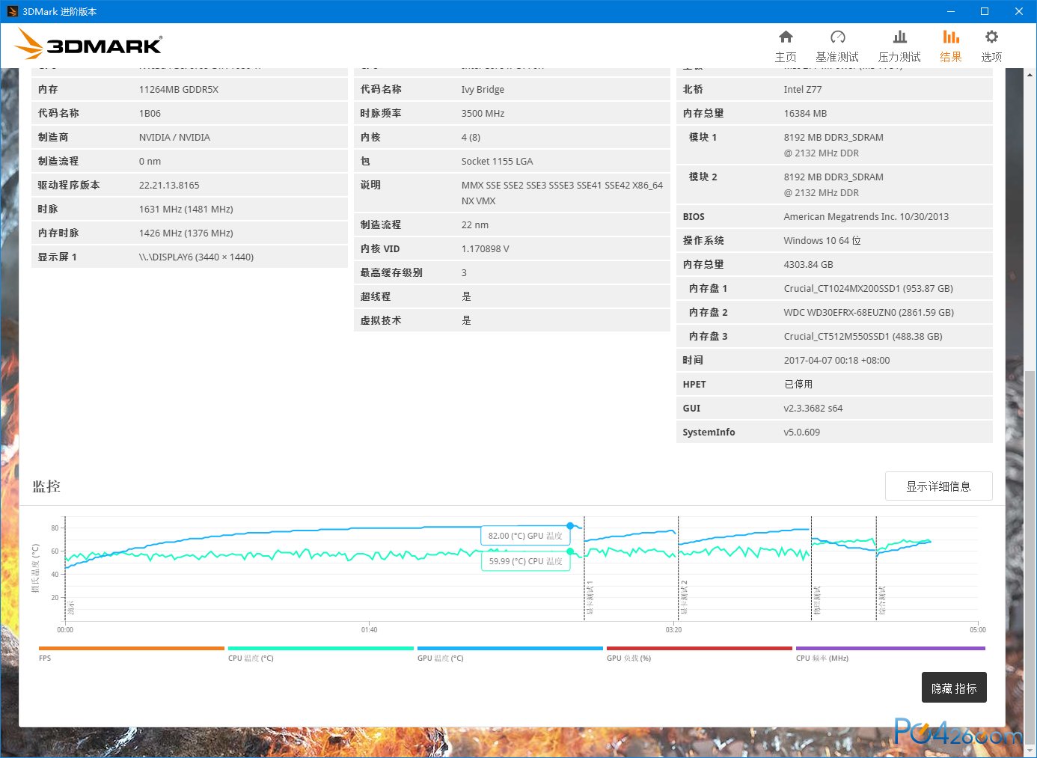Select the 主页 tab label
The height and width of the screenshot is (758, 1037).
(x=786, y=57)
